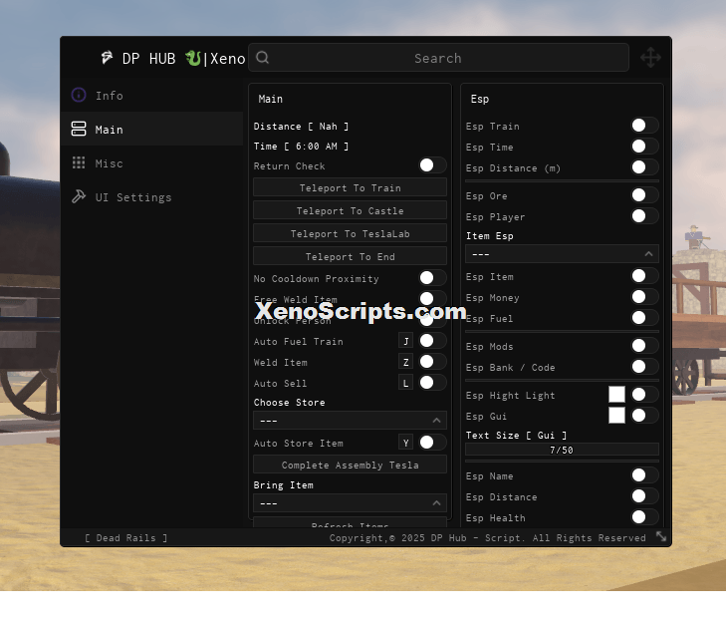Open the Item Esp dropdown
Image resolution: width=726 pixels, height=621 pixels.
click(562, 254)
